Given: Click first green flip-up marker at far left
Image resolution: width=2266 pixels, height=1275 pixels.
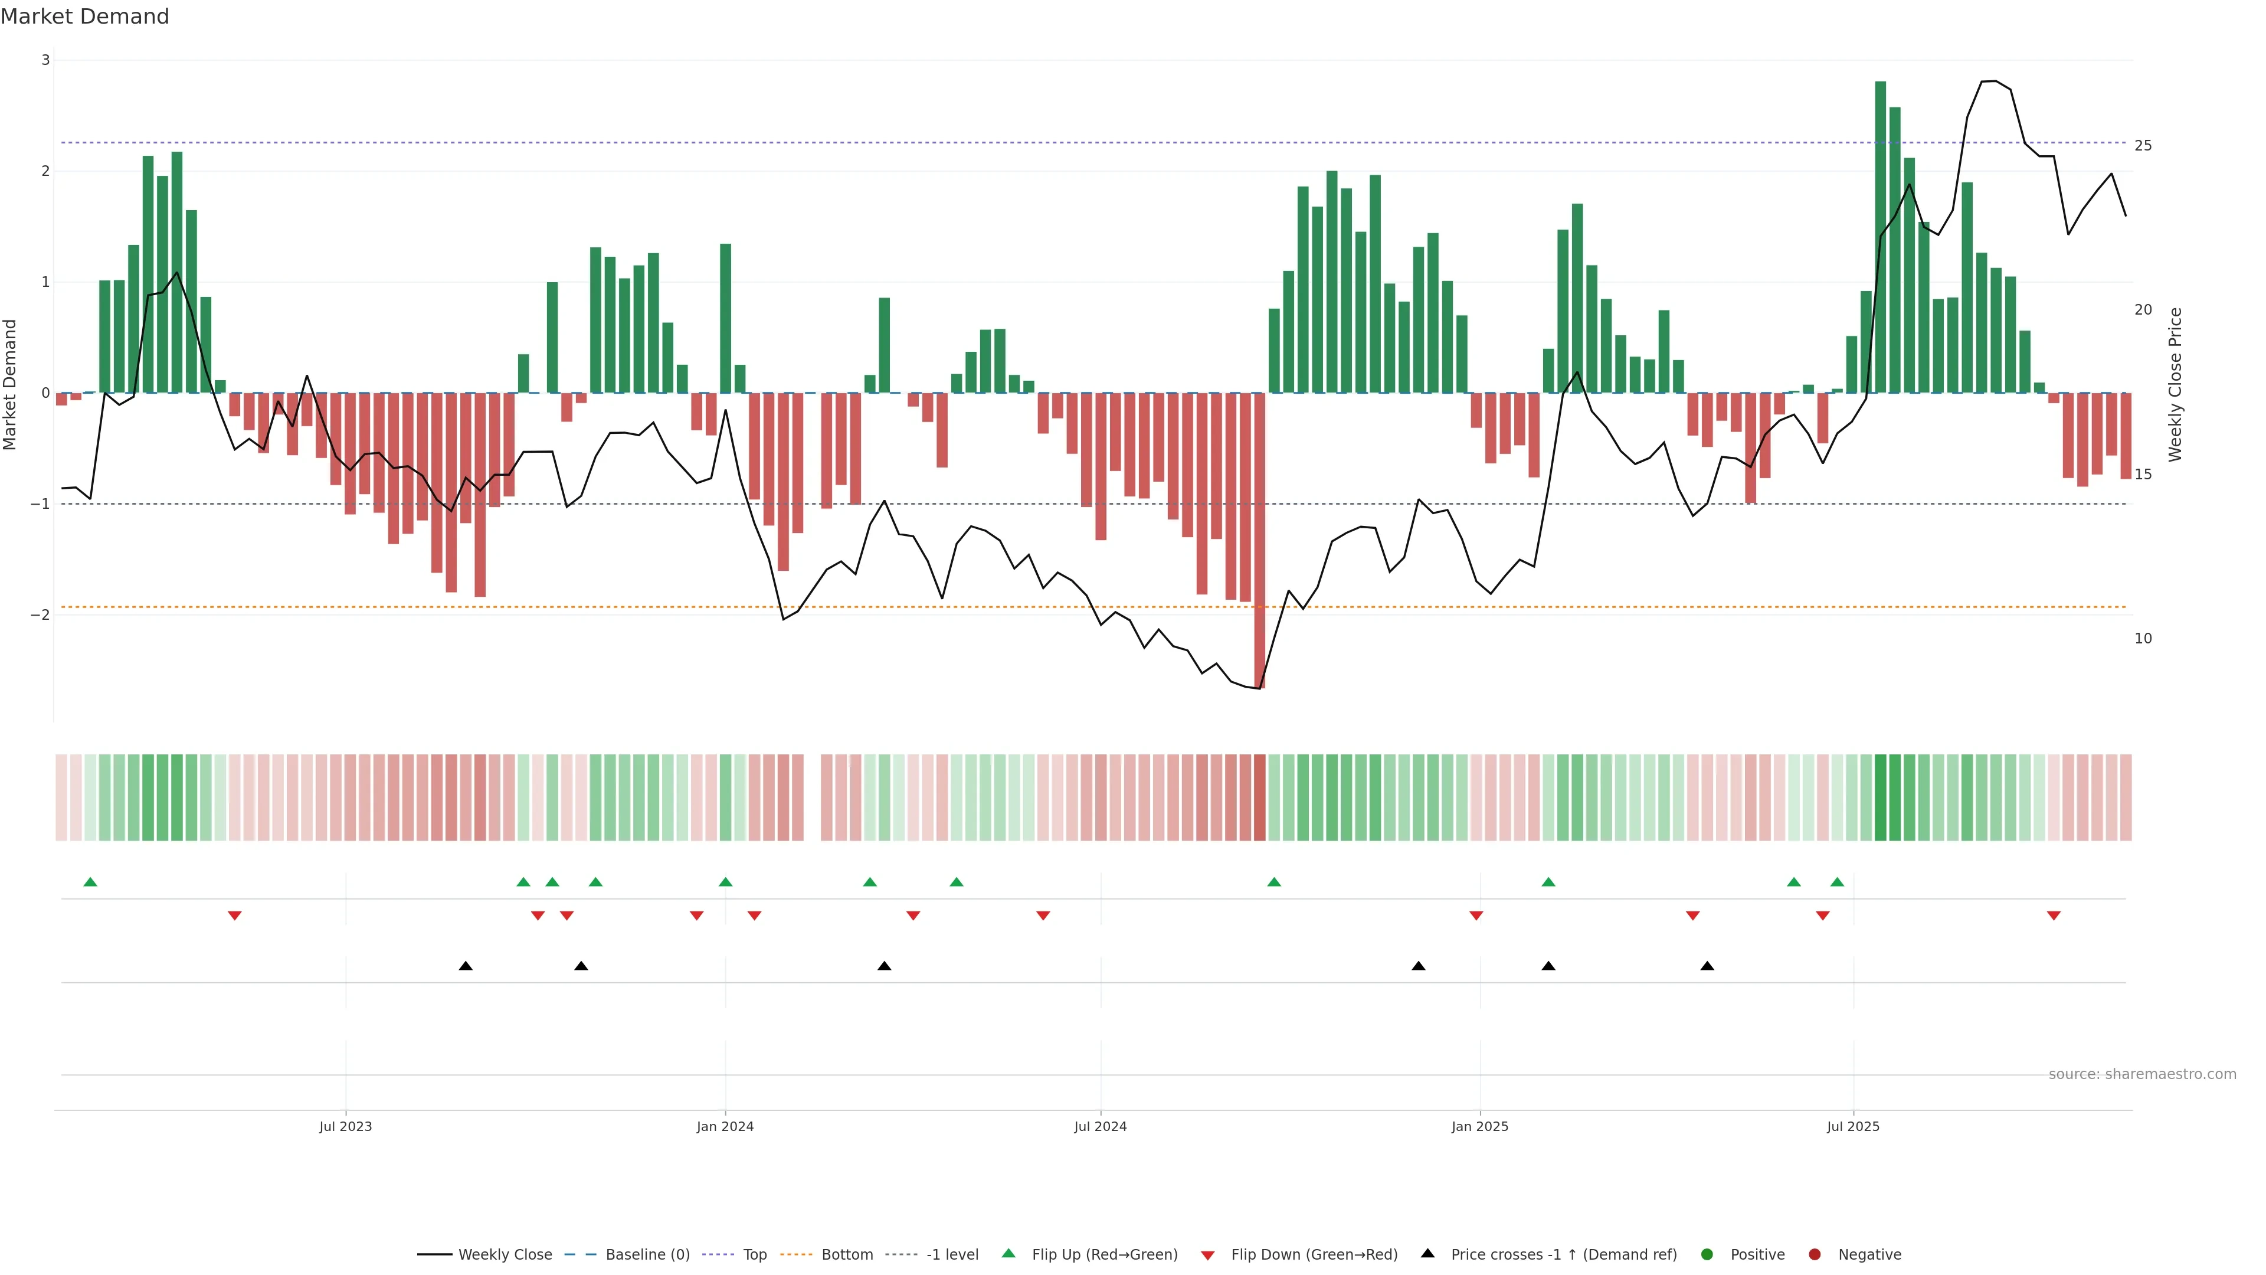Looking at the screenshot, I should click(x=90, y=882).
